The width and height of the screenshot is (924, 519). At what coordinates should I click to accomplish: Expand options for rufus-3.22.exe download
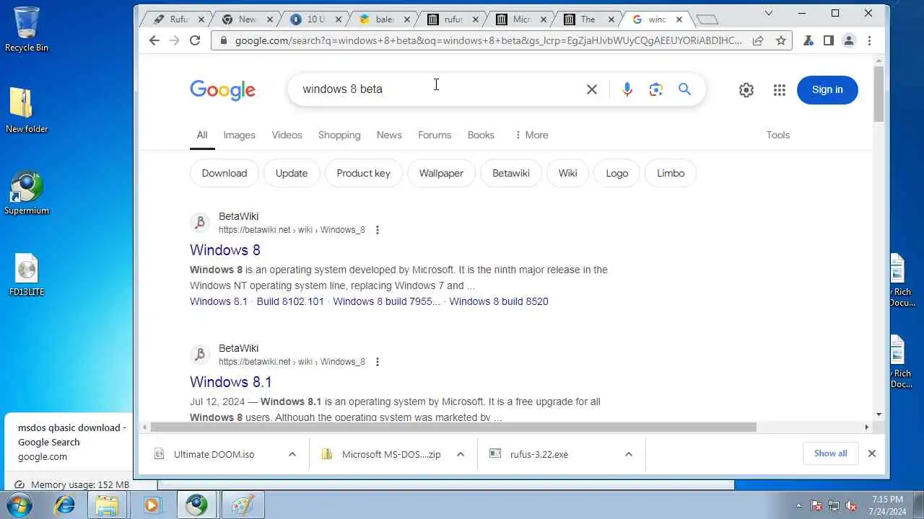(628, 454)
